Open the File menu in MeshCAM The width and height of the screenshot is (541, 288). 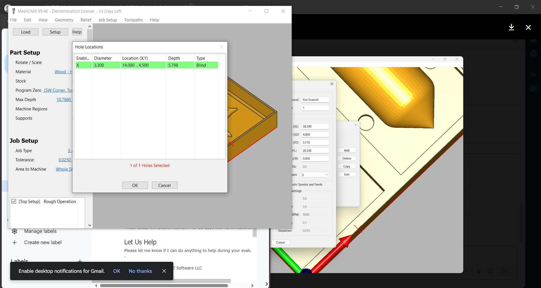tap(13, 20)
